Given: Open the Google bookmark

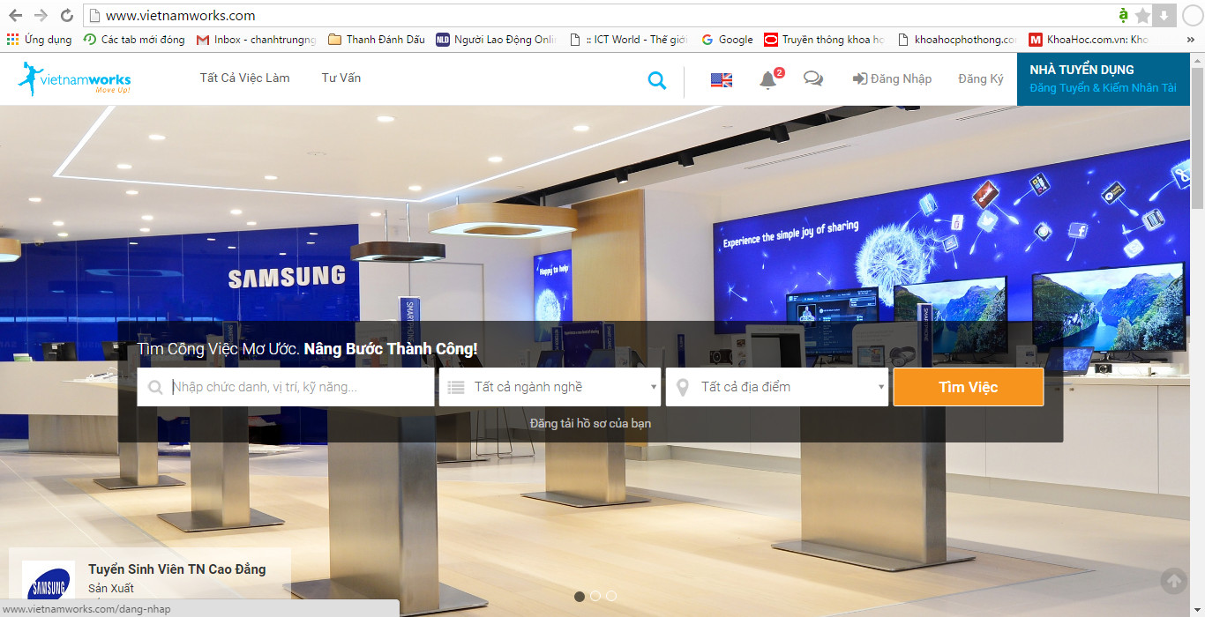Looking at the screenshot, I should [727, 40].
